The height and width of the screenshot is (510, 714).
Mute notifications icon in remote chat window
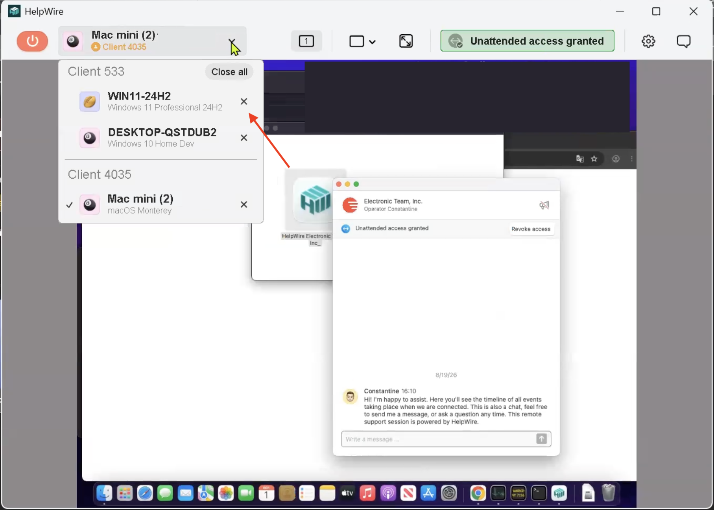[x=544, y=205]
